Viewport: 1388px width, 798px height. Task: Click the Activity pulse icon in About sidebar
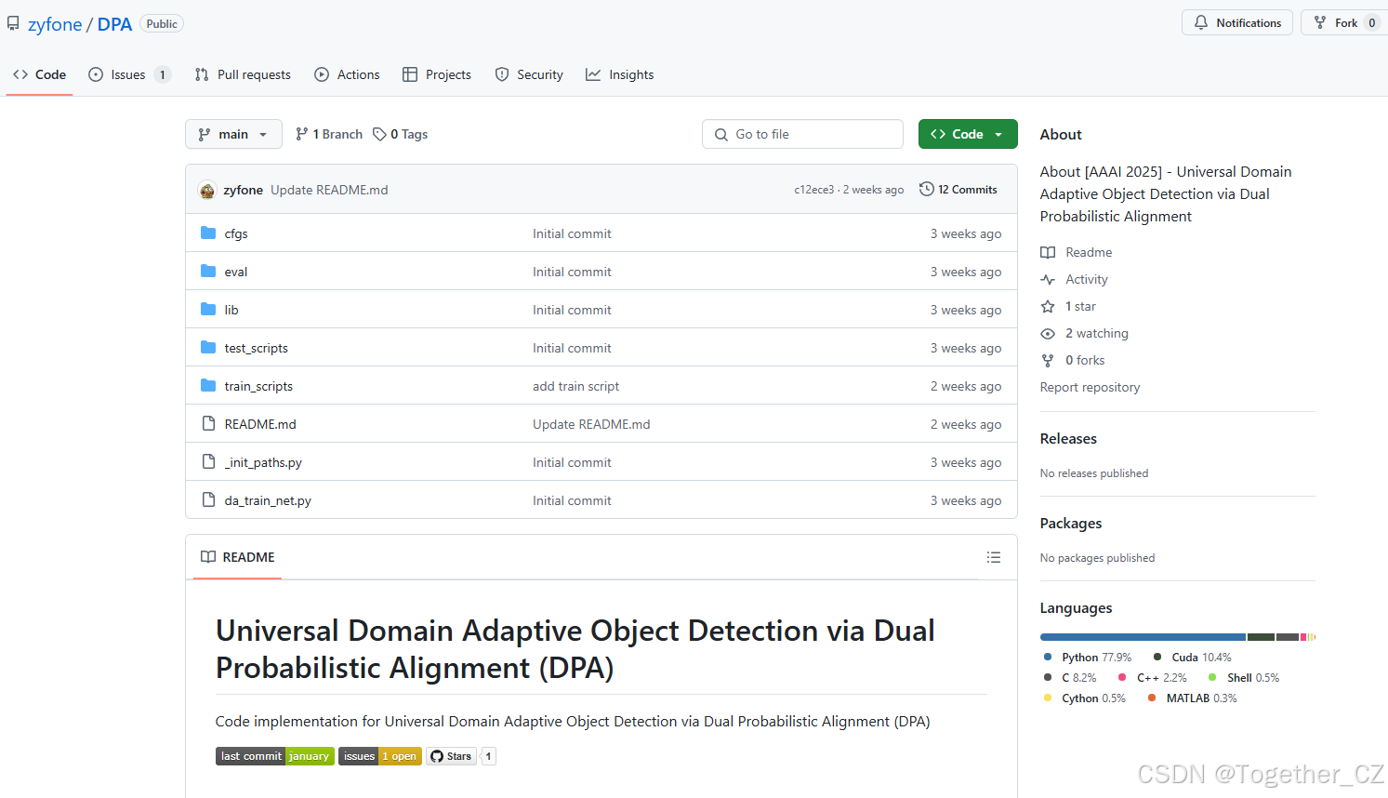coord(1048,278)
